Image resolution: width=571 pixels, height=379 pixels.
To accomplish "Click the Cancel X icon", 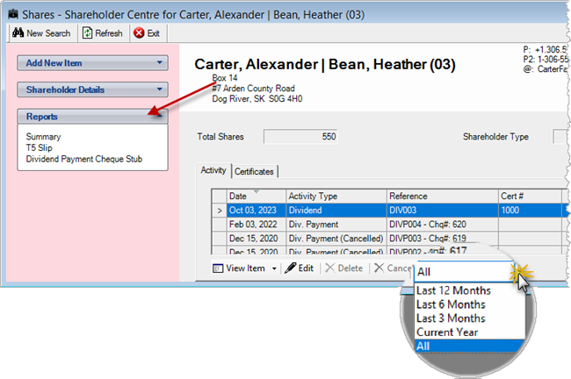I will 379,268.
